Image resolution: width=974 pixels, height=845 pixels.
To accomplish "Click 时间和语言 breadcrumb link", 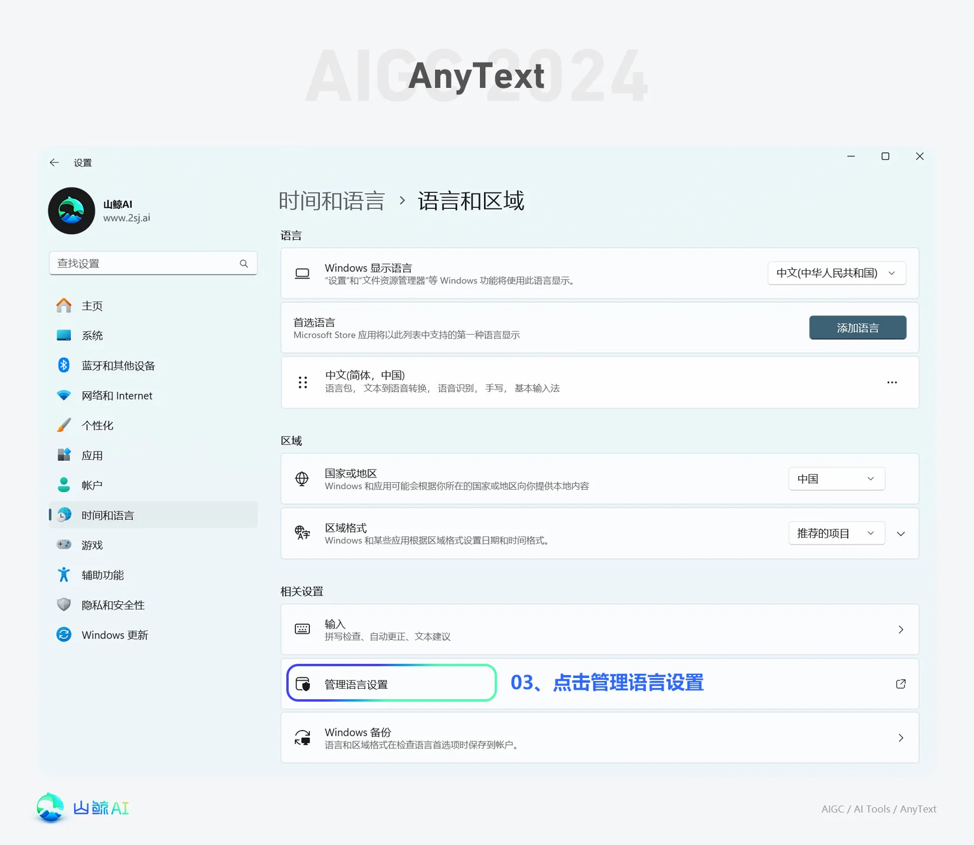I will 332,201.
